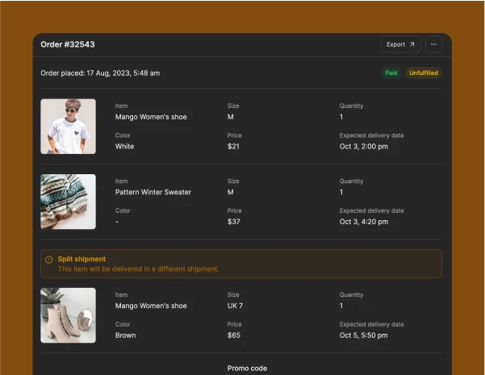The image size is (485, 375).
Task: Click the Oct 3, 2:00 pm delivery date
Action: point(363,147)
